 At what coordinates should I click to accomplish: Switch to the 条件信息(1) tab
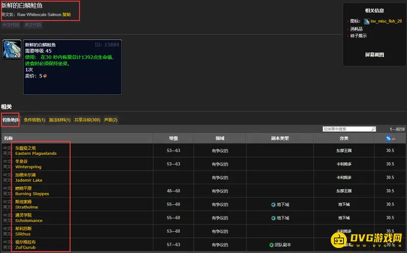(35, 120)
